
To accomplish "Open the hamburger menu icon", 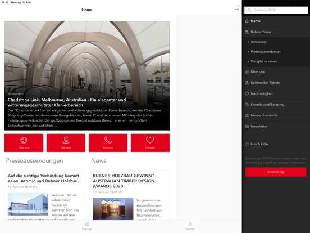I will point(236,10).
